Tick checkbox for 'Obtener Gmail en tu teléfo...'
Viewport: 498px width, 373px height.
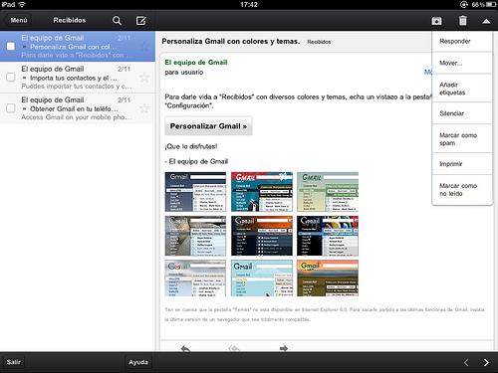coord(11,108)
